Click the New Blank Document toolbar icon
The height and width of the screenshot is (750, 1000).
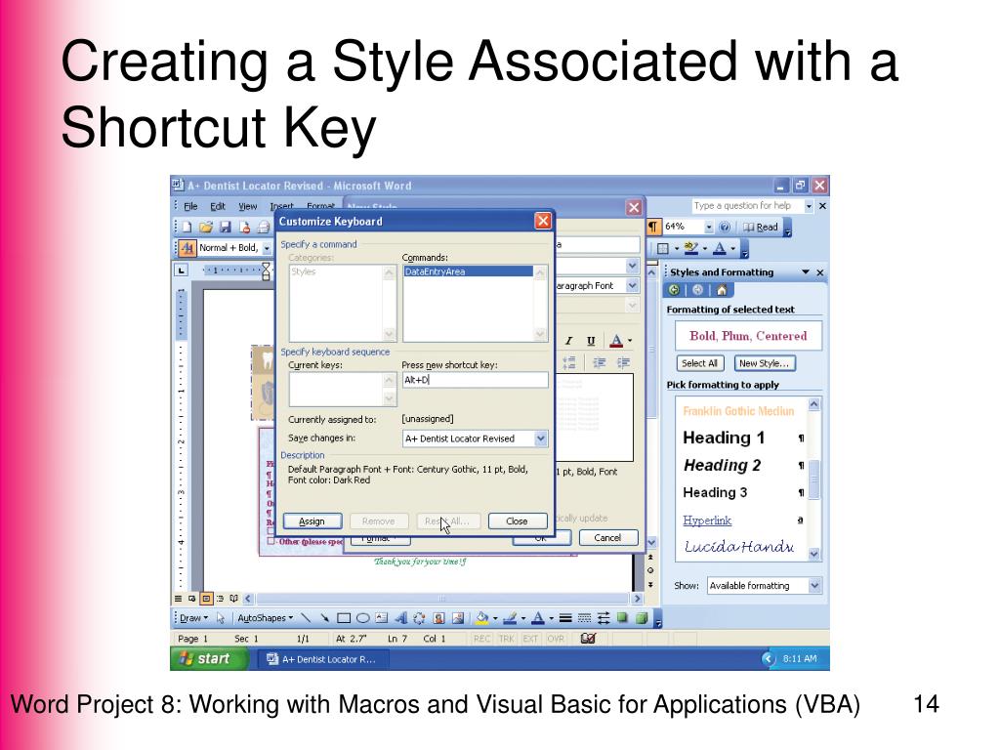click(x=187, y=227)
